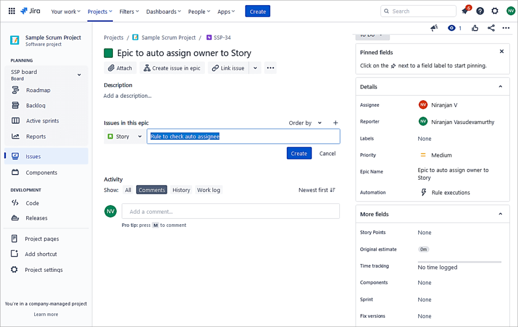Open the Projects menu in top navigation

(98, 11)
